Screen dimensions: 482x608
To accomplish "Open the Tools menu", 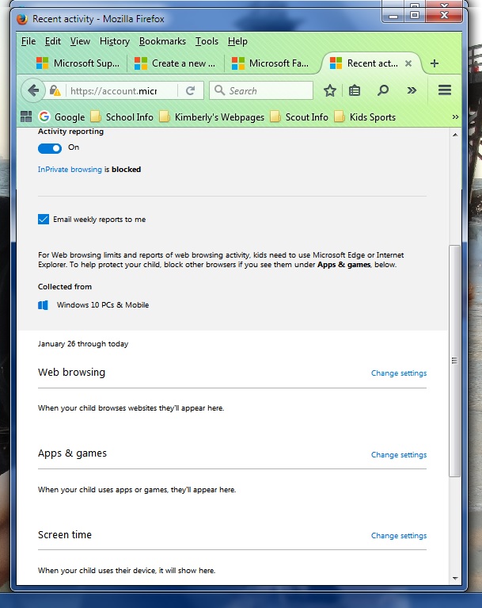I will click(207, 41).
